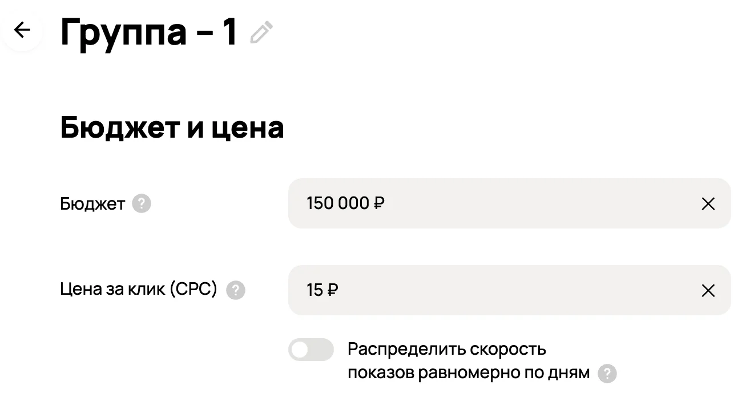Click the white knob of the toggle

(x=300, y=350)
